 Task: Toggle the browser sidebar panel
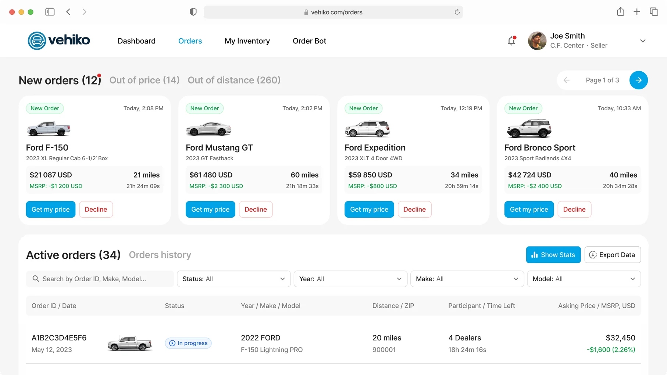pos(50,12)
